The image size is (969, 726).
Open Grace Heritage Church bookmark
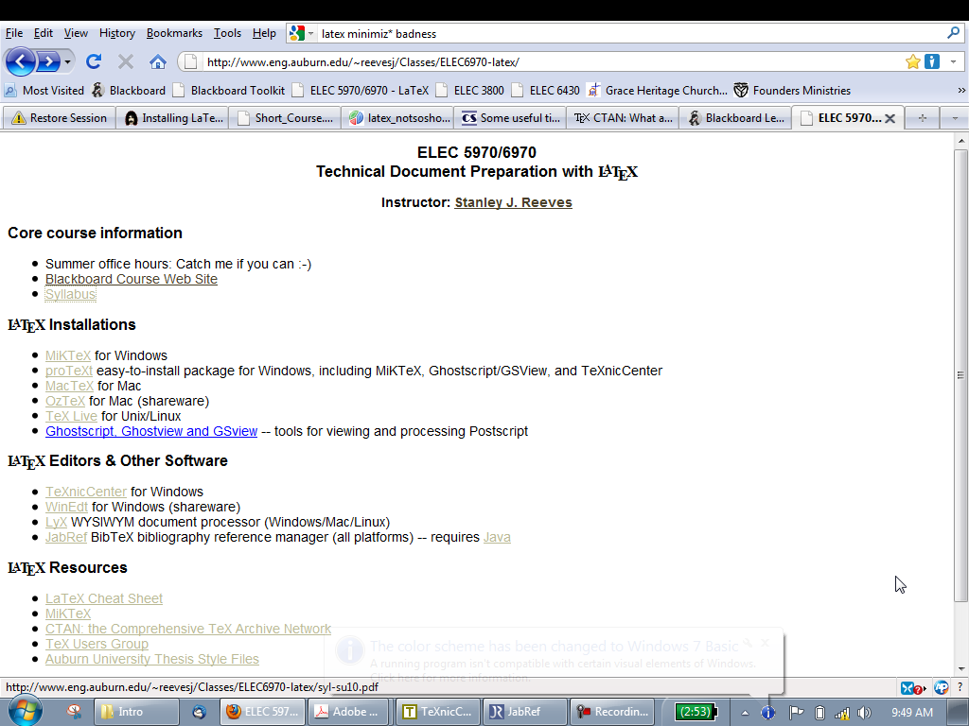(658, 90)
